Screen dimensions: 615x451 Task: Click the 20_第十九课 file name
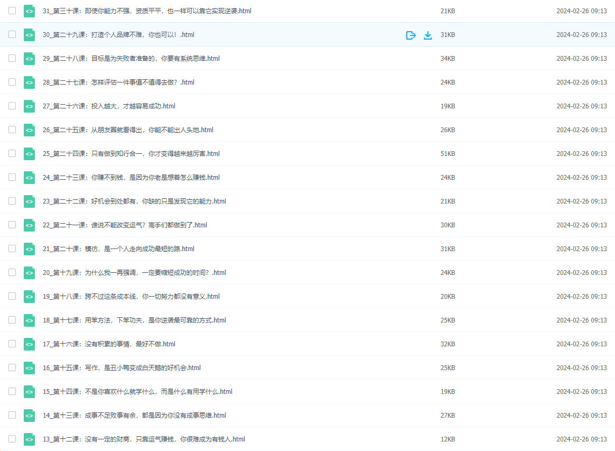pos(134,273)
